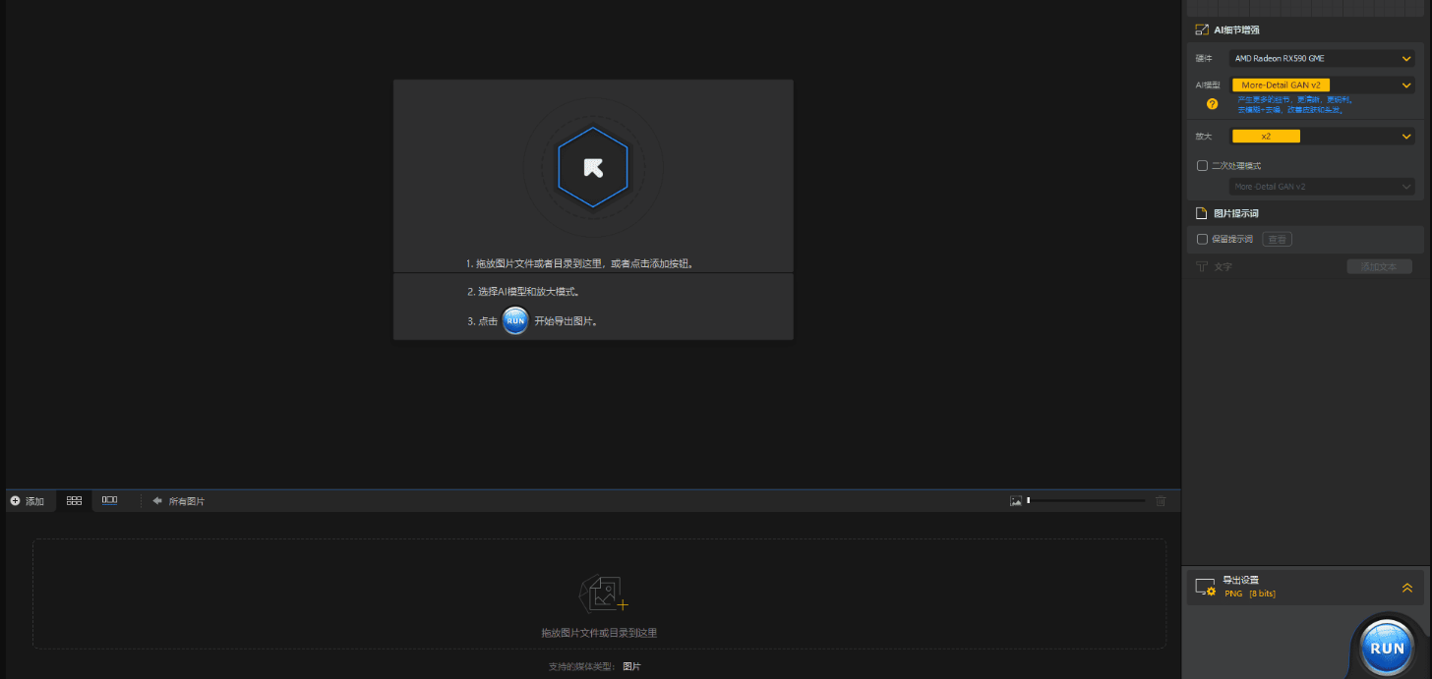
Task: Click the add-image icon in drop zone
Action: pyautogui.click(x=604, y=594)
